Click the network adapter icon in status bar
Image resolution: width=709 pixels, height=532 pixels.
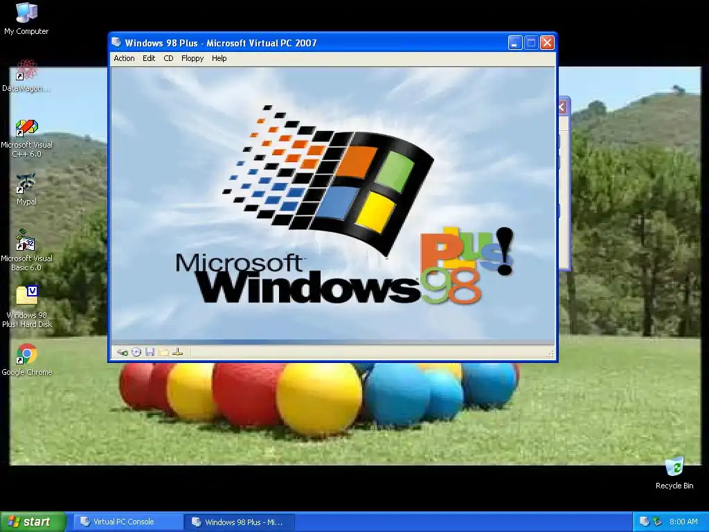(178, 352)
